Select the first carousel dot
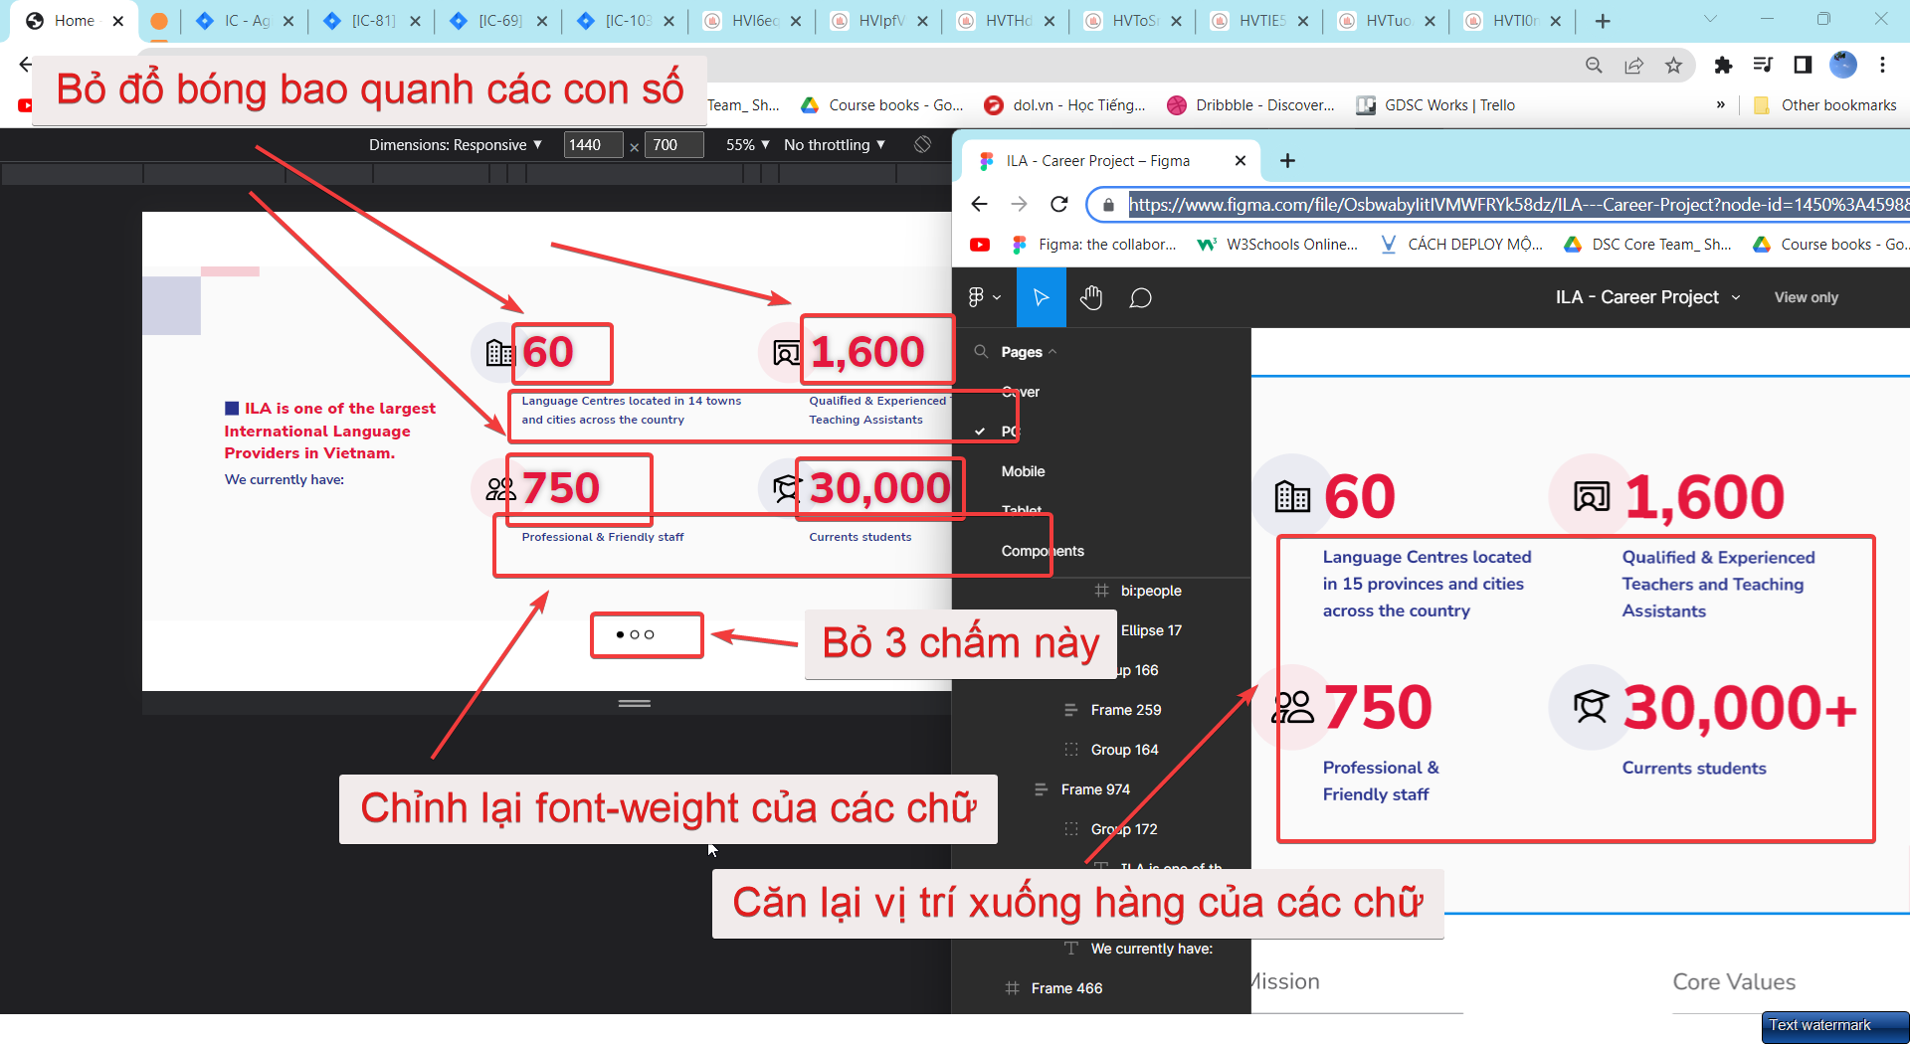1910x1044 pixels. coord(621,634)
